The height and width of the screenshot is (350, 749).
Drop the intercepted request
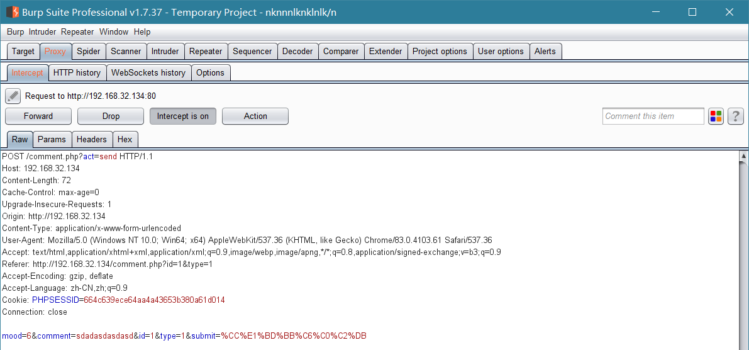111,116
